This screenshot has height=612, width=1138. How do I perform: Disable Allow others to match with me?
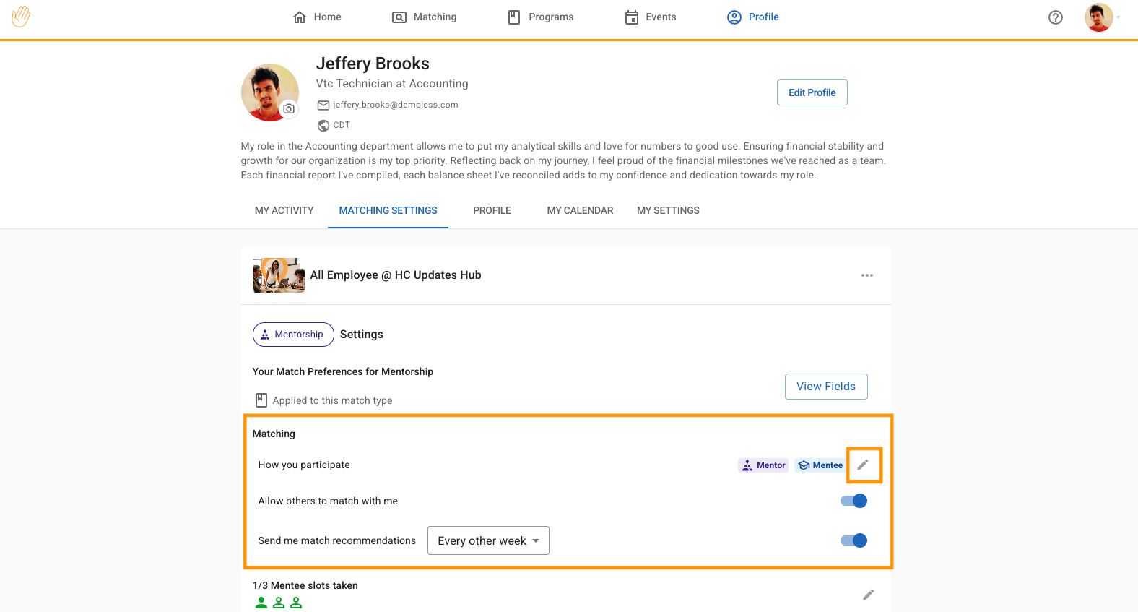point(853,501)
